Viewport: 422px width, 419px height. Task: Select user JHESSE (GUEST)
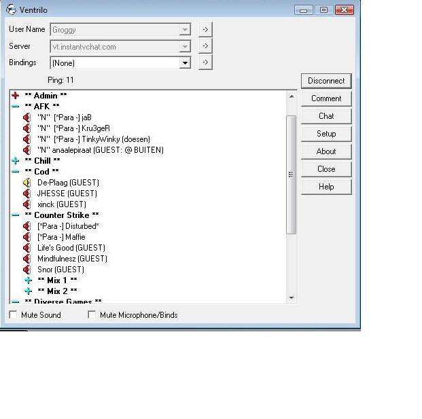(x=67, y=194)
